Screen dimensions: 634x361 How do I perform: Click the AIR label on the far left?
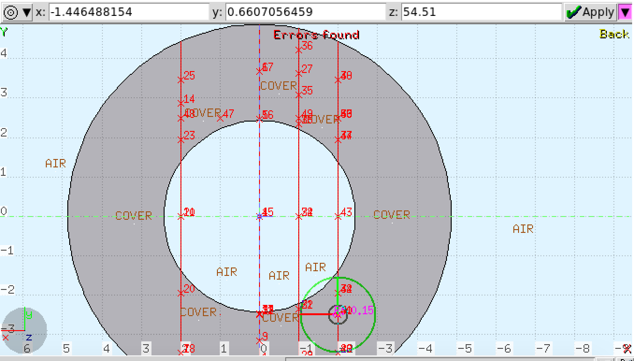tap(56, 164)
